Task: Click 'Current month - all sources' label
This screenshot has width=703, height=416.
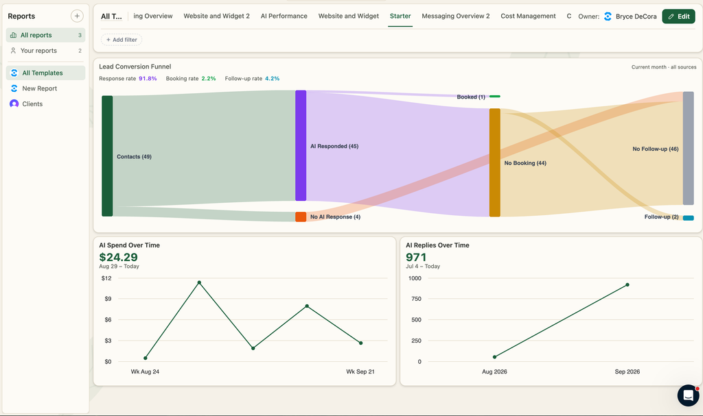Action: 664,67
